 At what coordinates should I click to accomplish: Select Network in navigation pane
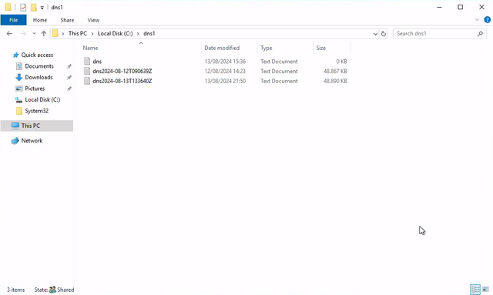point(32,141)
